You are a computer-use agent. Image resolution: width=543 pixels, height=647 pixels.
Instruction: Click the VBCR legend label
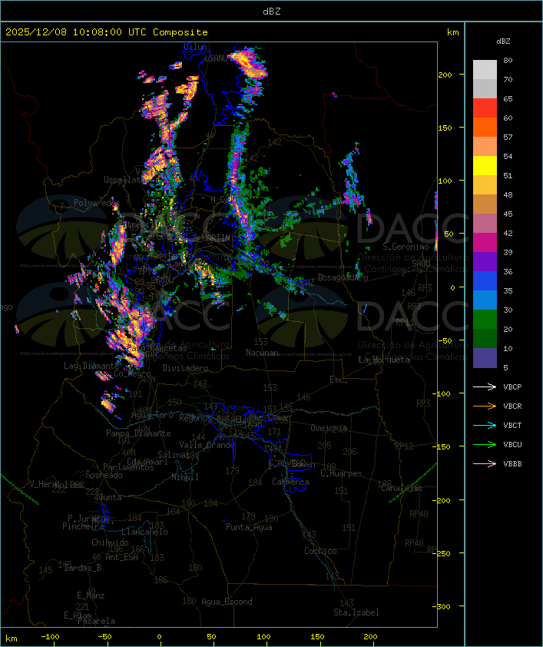tap(512, 406)
